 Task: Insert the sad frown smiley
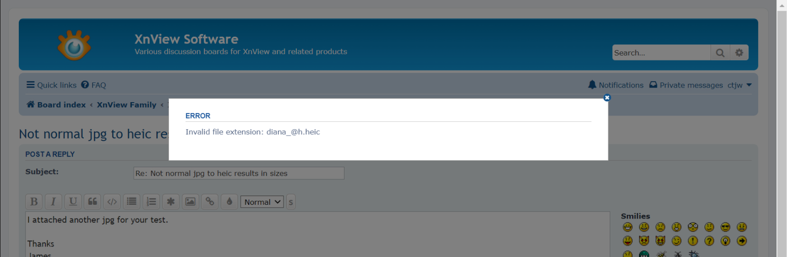coord(660,227)
